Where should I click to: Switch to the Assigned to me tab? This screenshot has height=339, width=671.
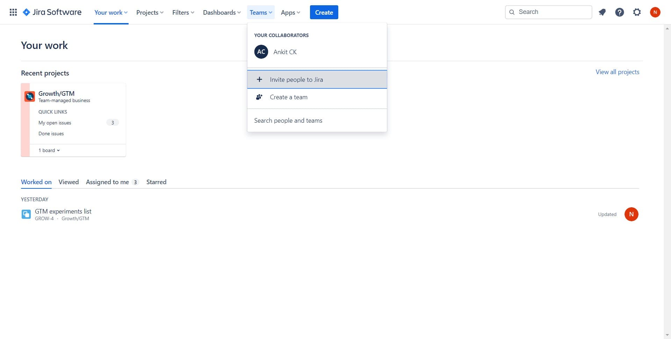tap(107, 182)
